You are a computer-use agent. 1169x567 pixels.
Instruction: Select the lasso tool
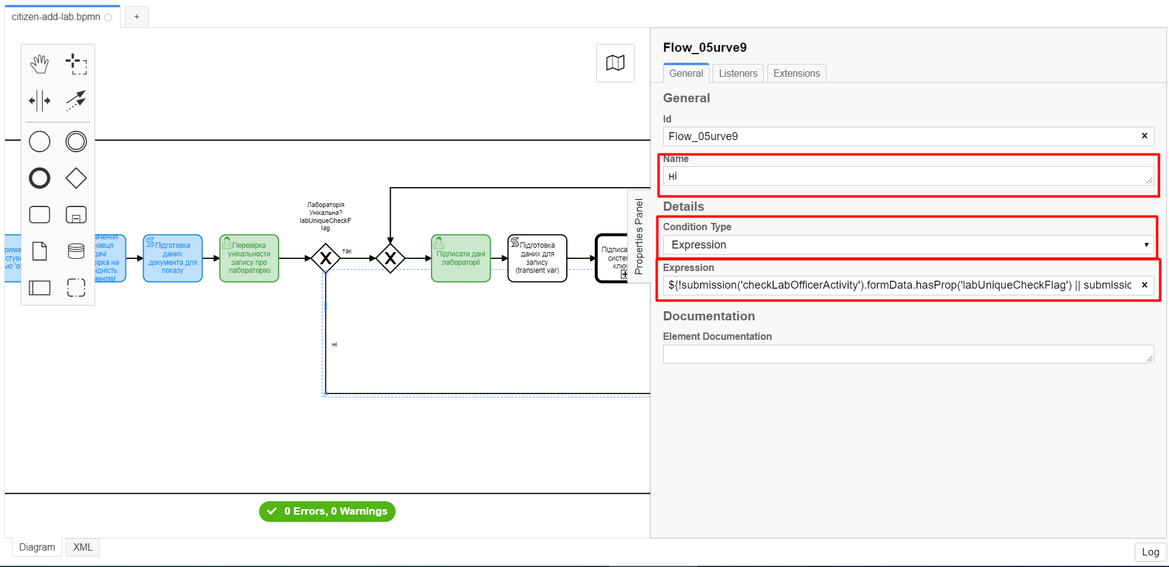[x=76, y=64]
